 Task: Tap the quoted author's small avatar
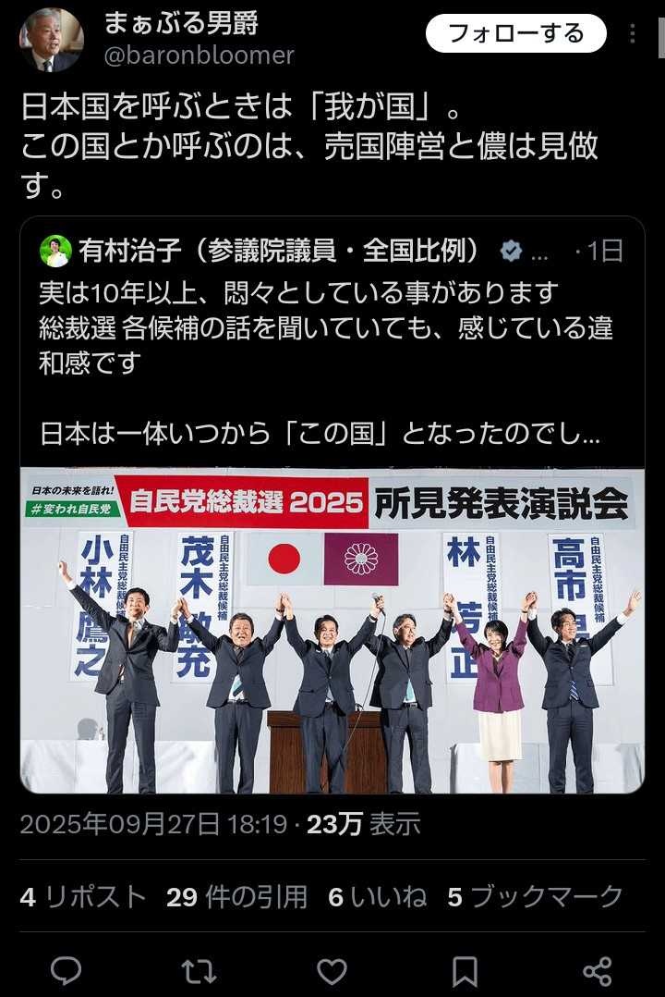[x=56, y=252]
